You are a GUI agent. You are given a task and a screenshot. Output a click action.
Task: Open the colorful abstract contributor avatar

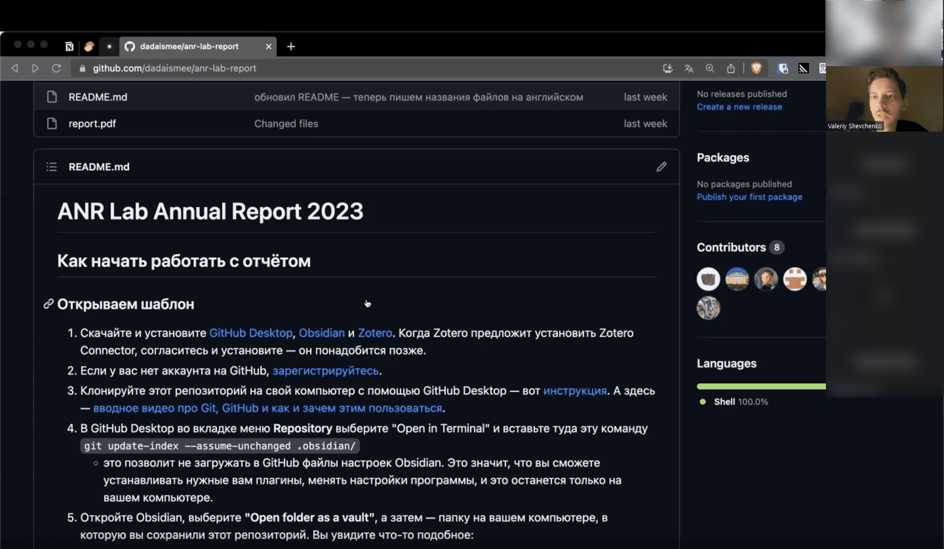pos(708,308)
